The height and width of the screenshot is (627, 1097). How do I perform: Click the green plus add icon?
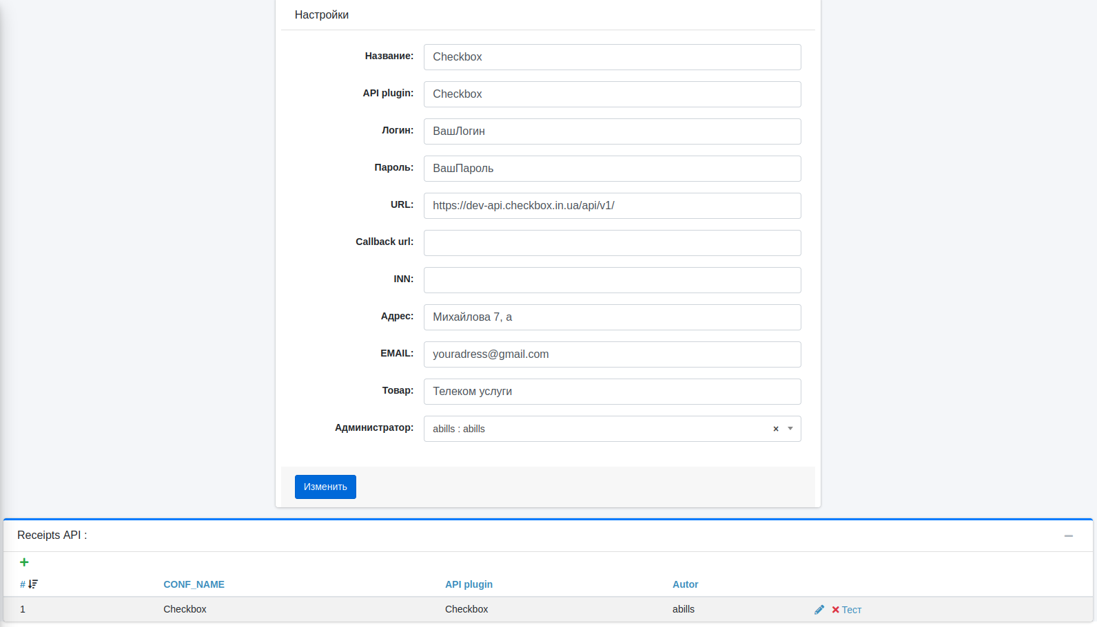(x=24, y=562)
